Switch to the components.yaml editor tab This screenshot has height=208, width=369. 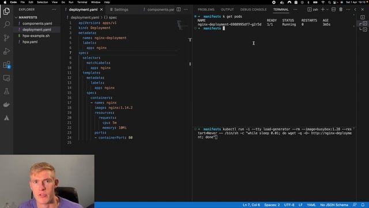coord(159,9)
